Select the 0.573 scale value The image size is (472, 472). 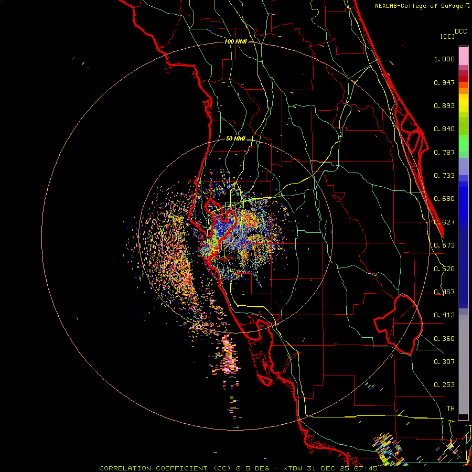point(444,245)
